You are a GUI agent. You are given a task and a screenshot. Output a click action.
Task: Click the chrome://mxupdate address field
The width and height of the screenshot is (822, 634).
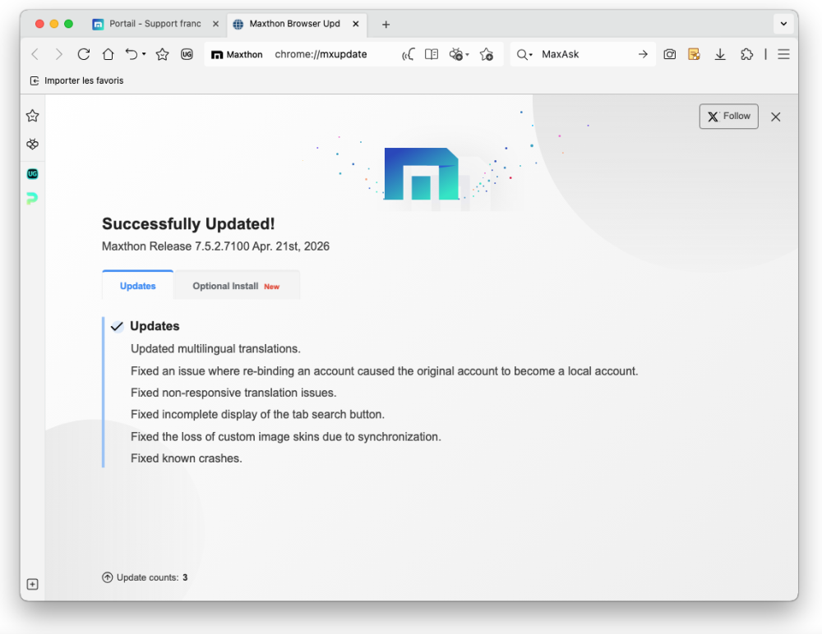(x=321, y=54)
